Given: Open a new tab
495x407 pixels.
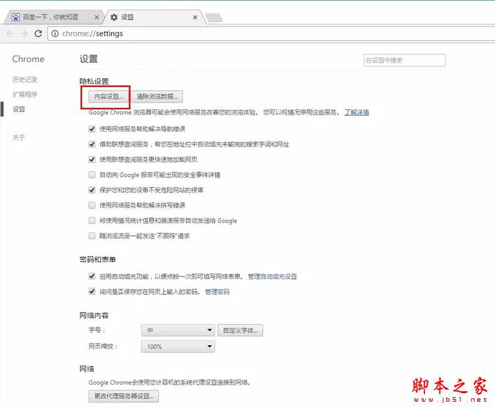Looking at the screenshot, I should pos(214,18).
